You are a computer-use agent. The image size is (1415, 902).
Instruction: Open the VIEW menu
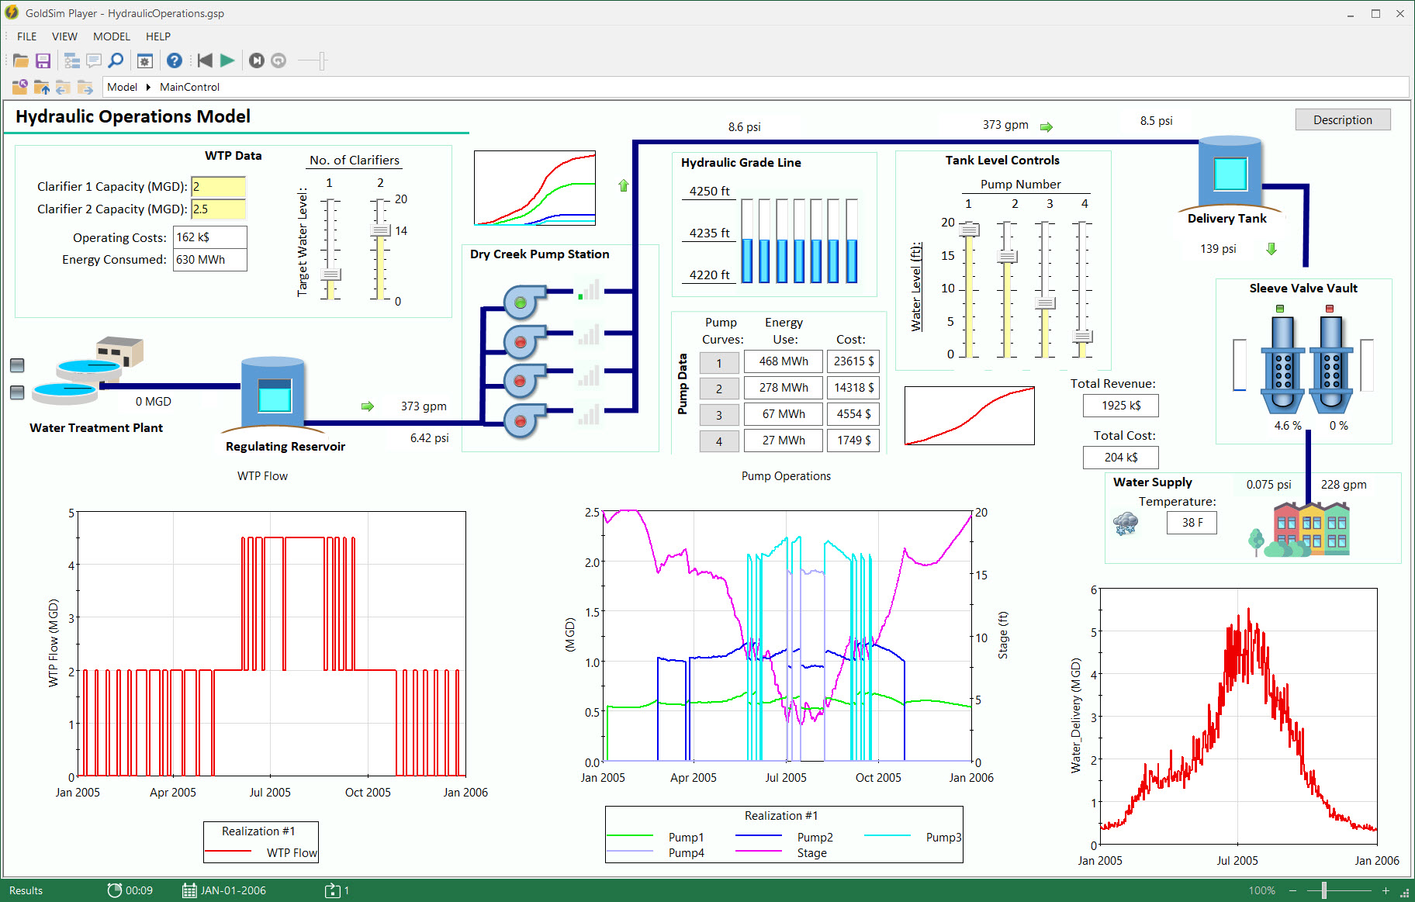64,36
